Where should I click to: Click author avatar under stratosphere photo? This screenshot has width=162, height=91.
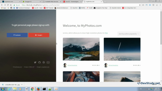pos(106,65)
